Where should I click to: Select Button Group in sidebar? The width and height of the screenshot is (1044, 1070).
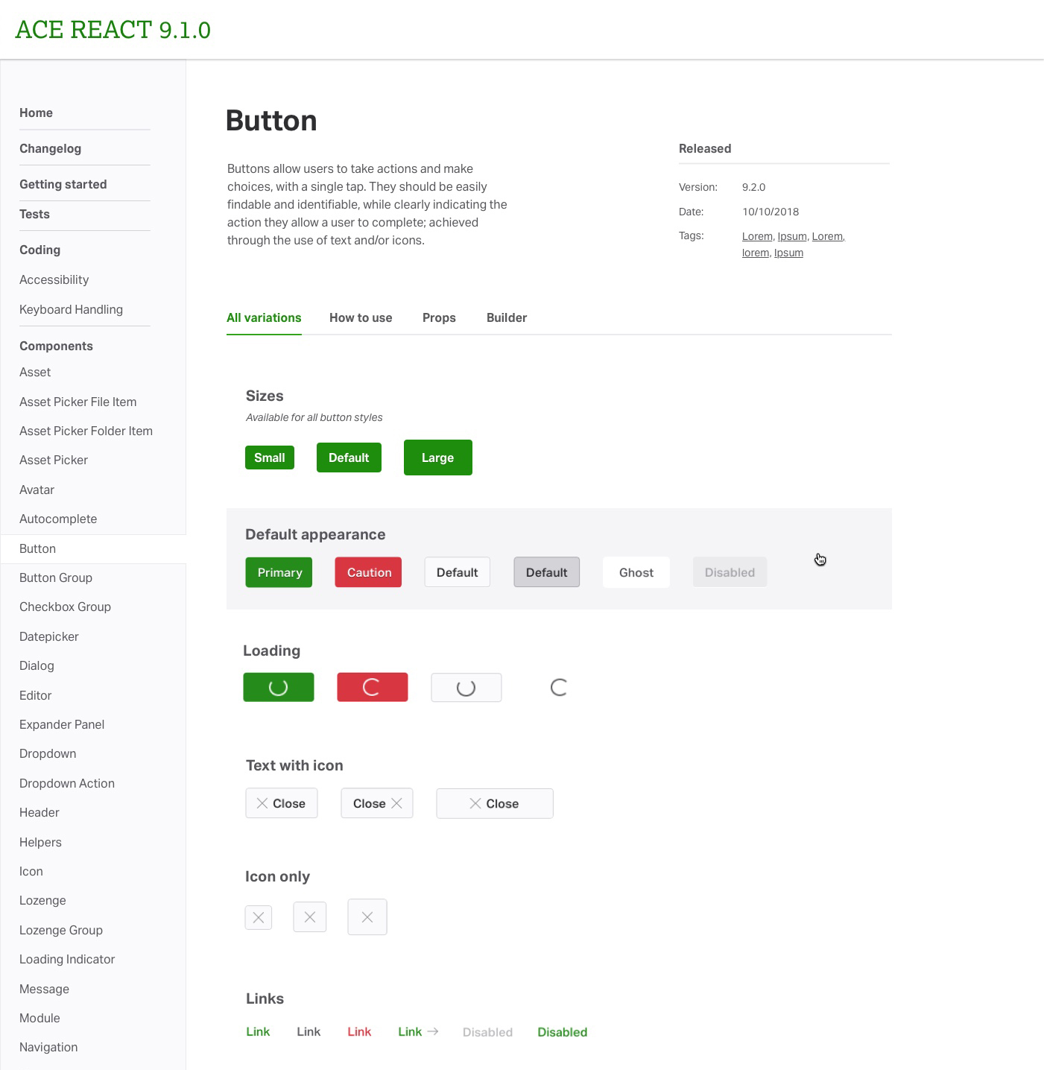(x=56, y=577)
